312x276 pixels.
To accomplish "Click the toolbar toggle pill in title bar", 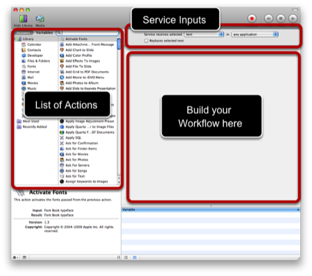I will pos(295,10).
